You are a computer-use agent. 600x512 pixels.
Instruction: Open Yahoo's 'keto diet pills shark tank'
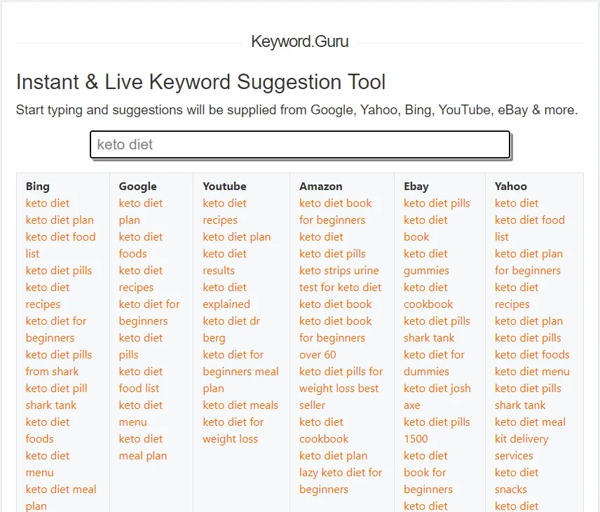(528, 397)
